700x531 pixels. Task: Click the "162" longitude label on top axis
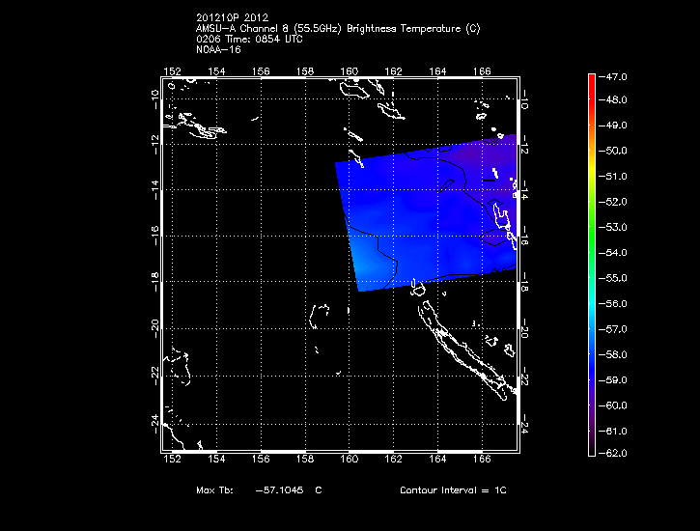[394, 71]
